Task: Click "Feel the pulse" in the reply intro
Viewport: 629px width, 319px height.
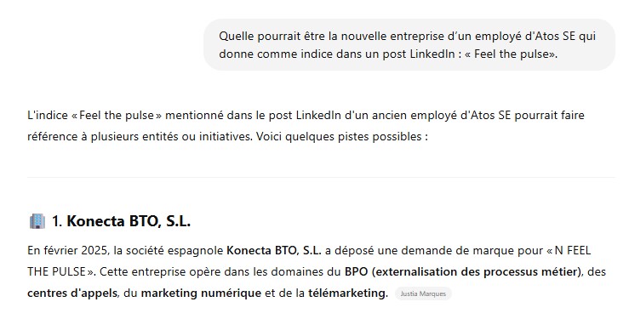Action: (x=117, y=116)
